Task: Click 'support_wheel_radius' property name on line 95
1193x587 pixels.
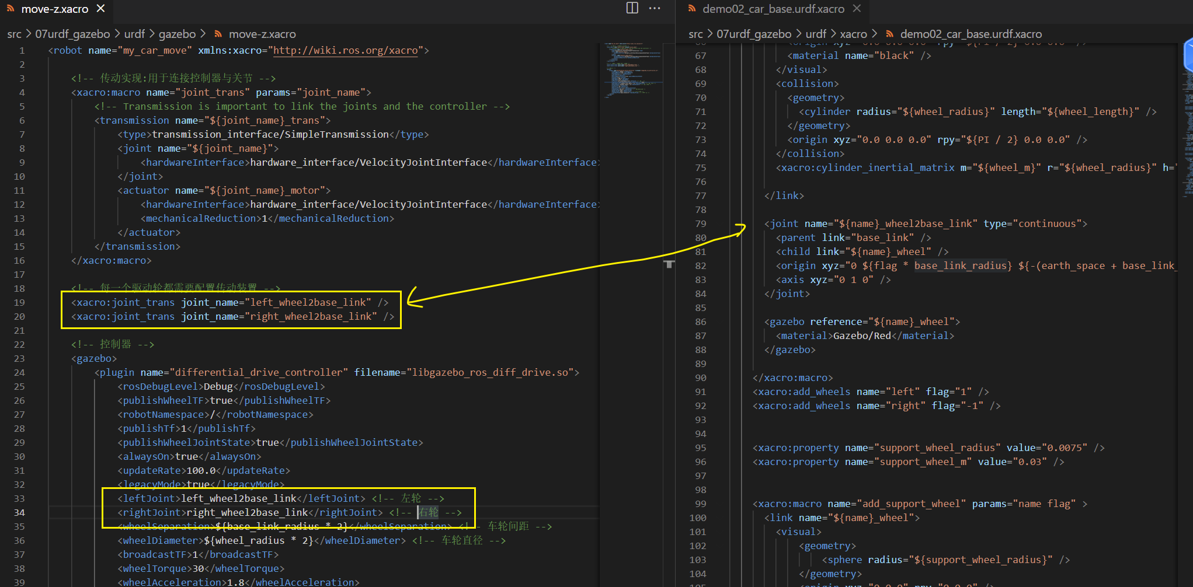Action: coord(937,448)
